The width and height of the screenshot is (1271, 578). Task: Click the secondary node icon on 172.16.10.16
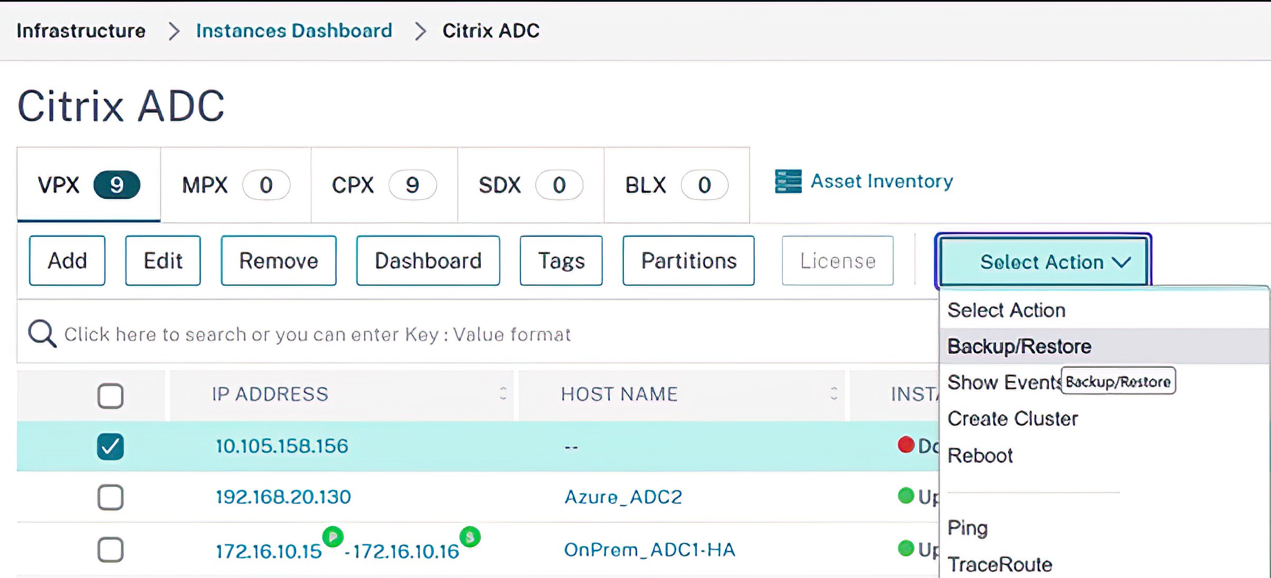pyautogui.click(x=470, y=537)
